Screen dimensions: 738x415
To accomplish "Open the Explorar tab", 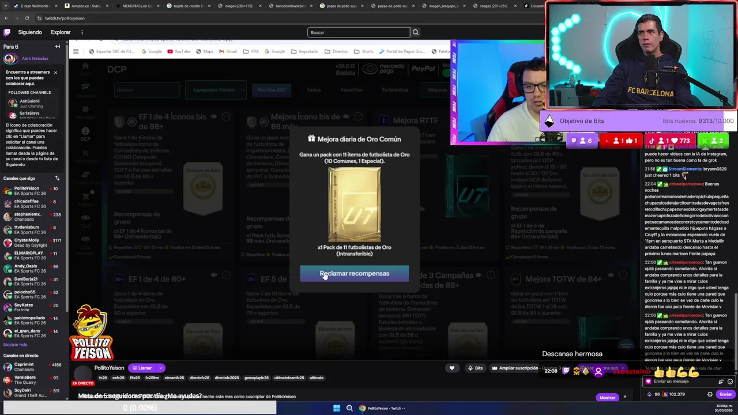I will 61,32.
